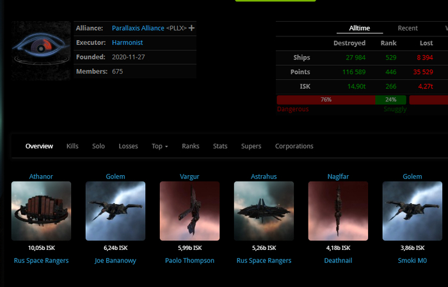The image size is (448, 287).
Task: Click the red 76% Dangerous bar
Action: pos(326,100)
